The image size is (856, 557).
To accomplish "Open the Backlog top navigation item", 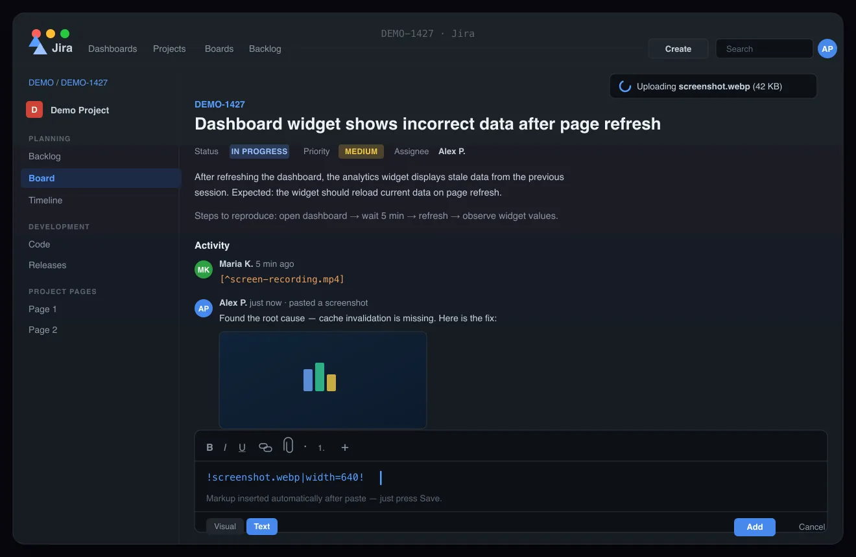I will tap(265, 49).
